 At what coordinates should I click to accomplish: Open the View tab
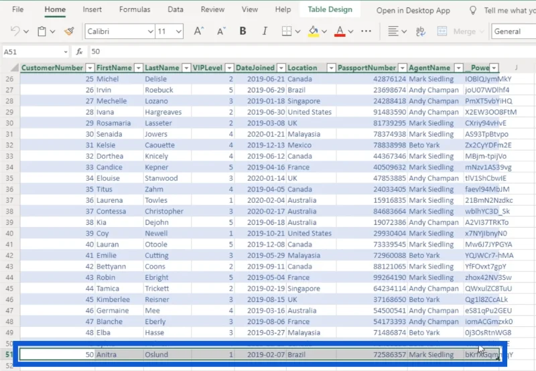[249, 9]
